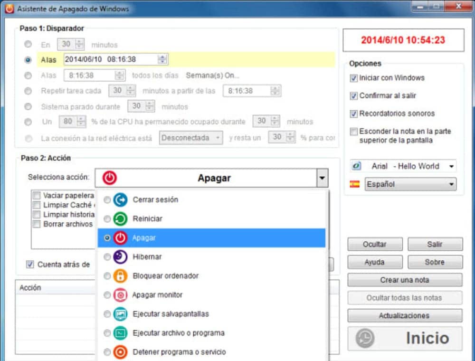This screenshot has width=475, height=361.
Task: Click the purple Hibernar moon icon
Action: [x=120, y=257]
